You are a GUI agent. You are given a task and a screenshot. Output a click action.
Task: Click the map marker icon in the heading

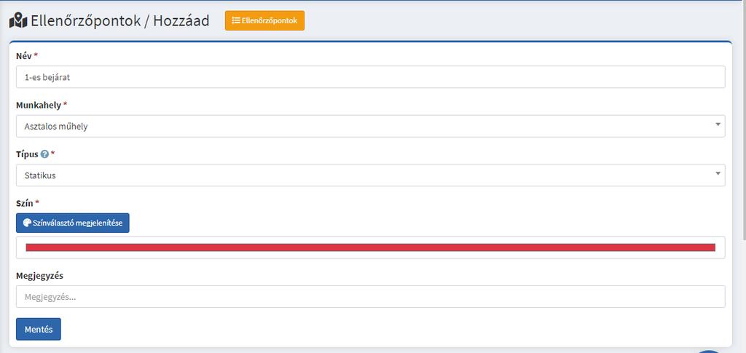point(18,20)
